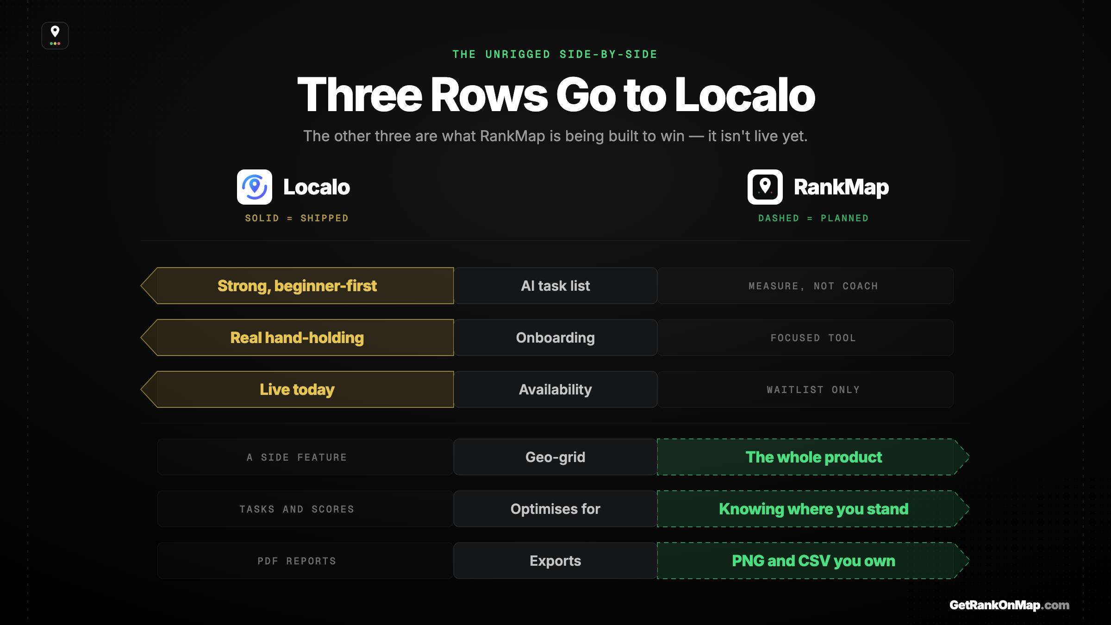Click the 'SOLID = SHIPPED' legend
1111x625 pixels.
tap(297, 218)
